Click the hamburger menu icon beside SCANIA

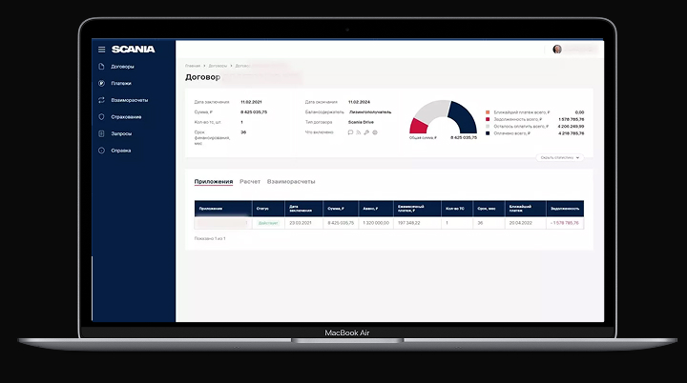(101, 50)
